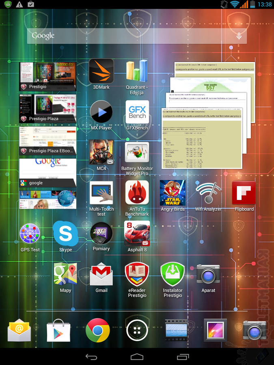Launch Skype

pyautogui.click(x=65, y=236)
